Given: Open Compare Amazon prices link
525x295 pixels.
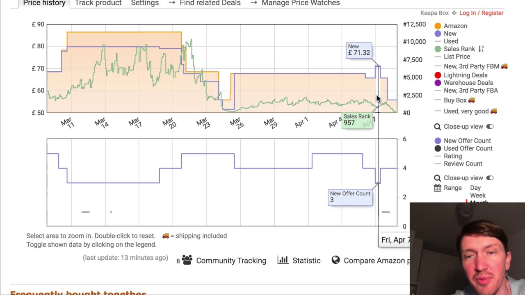Looking at the screenshot, I should [377, 261].
